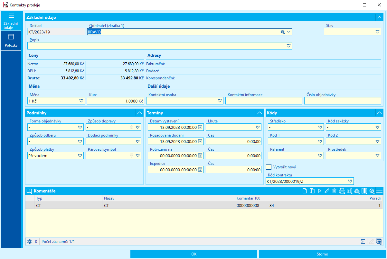Open the bar chart icon in Komentáře toolbar

coord(349,191)
